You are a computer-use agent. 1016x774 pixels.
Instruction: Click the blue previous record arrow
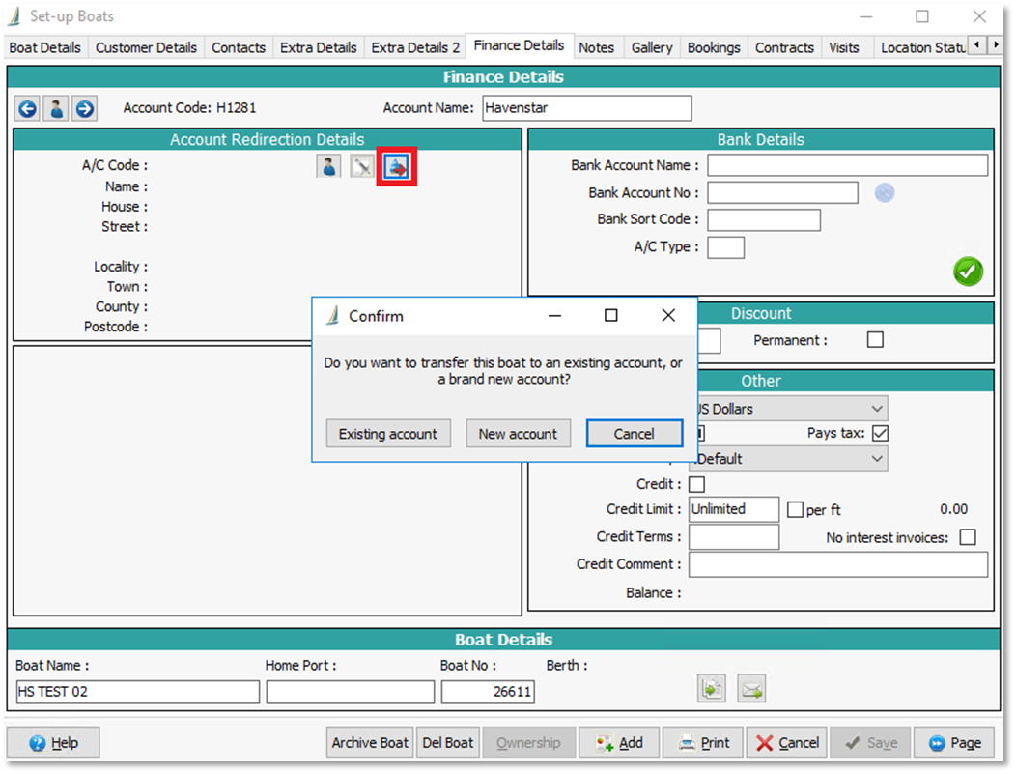[x=27, y=108]
